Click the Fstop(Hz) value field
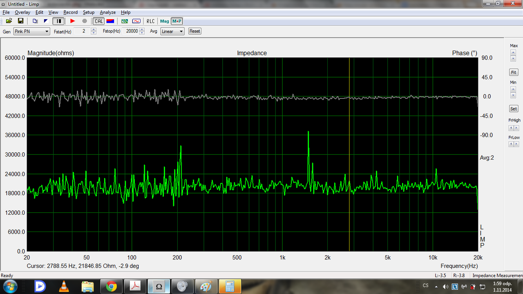The width and height of the screenshot is (523, 294). (x=130, y=31)
